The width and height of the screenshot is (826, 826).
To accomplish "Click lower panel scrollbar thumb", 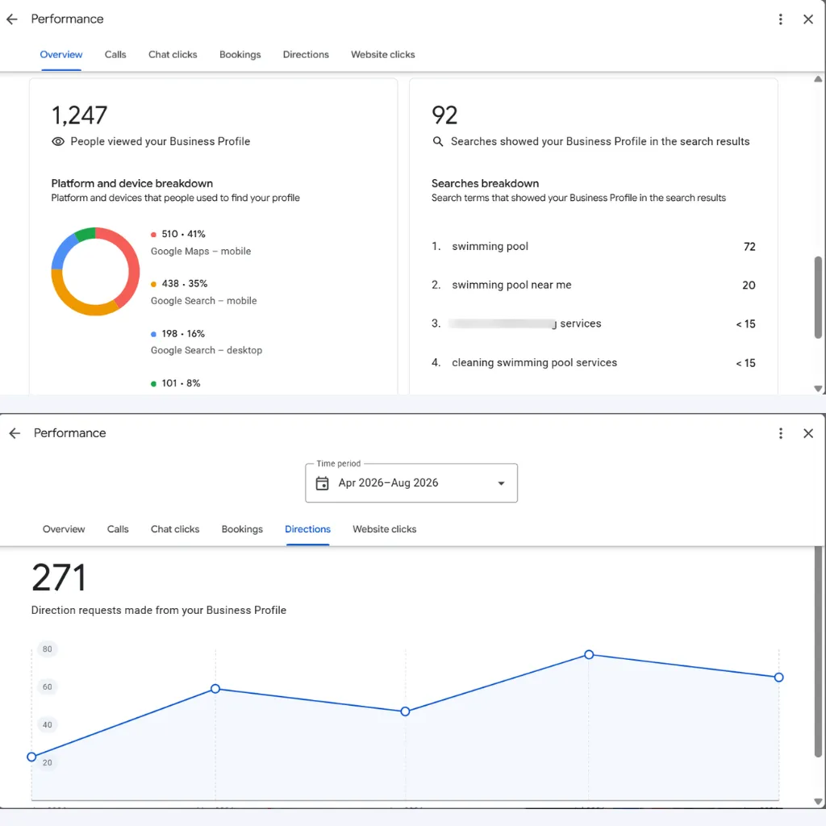I will 818,652.
